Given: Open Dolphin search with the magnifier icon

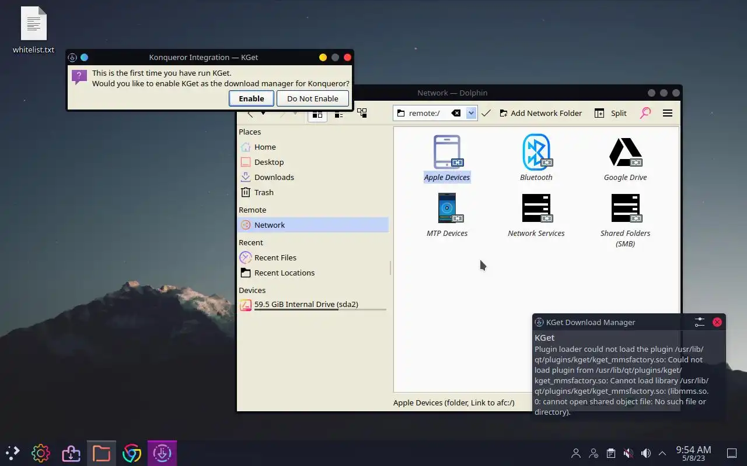Looking at the screenshot, I should [645, 113].
